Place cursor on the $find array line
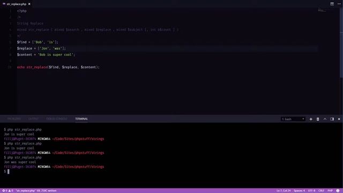 point(38,42)
